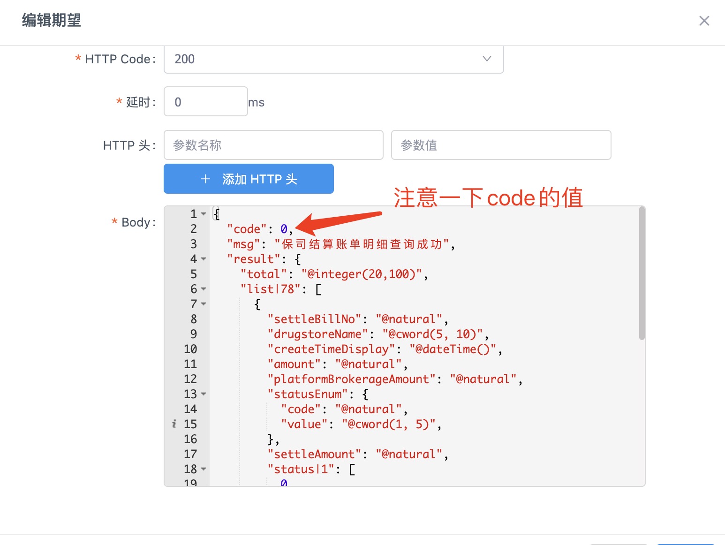
Task: Click the "amount" line in editor
Action: coord(338,364)
